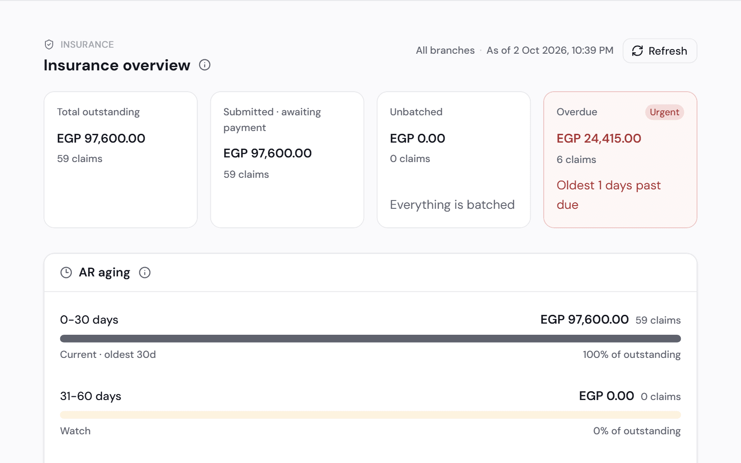The width and height of the screenshot is (741, 463).
Task: Click '6 claims' in Overdue card
Action: point(576,160)
